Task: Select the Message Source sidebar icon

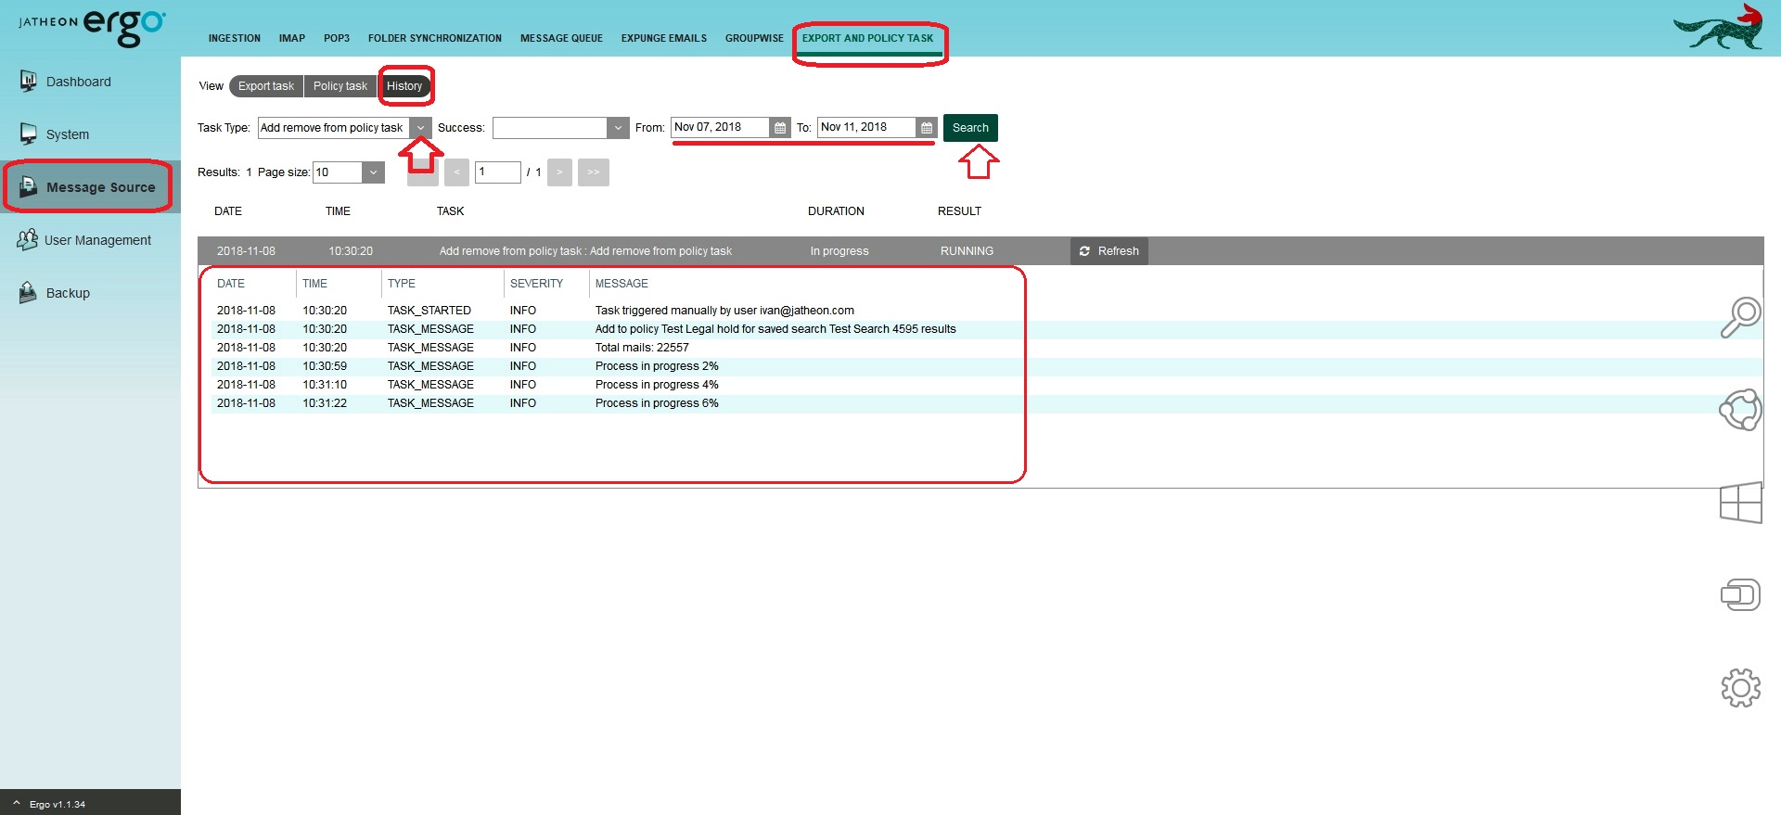Action: 29,186
